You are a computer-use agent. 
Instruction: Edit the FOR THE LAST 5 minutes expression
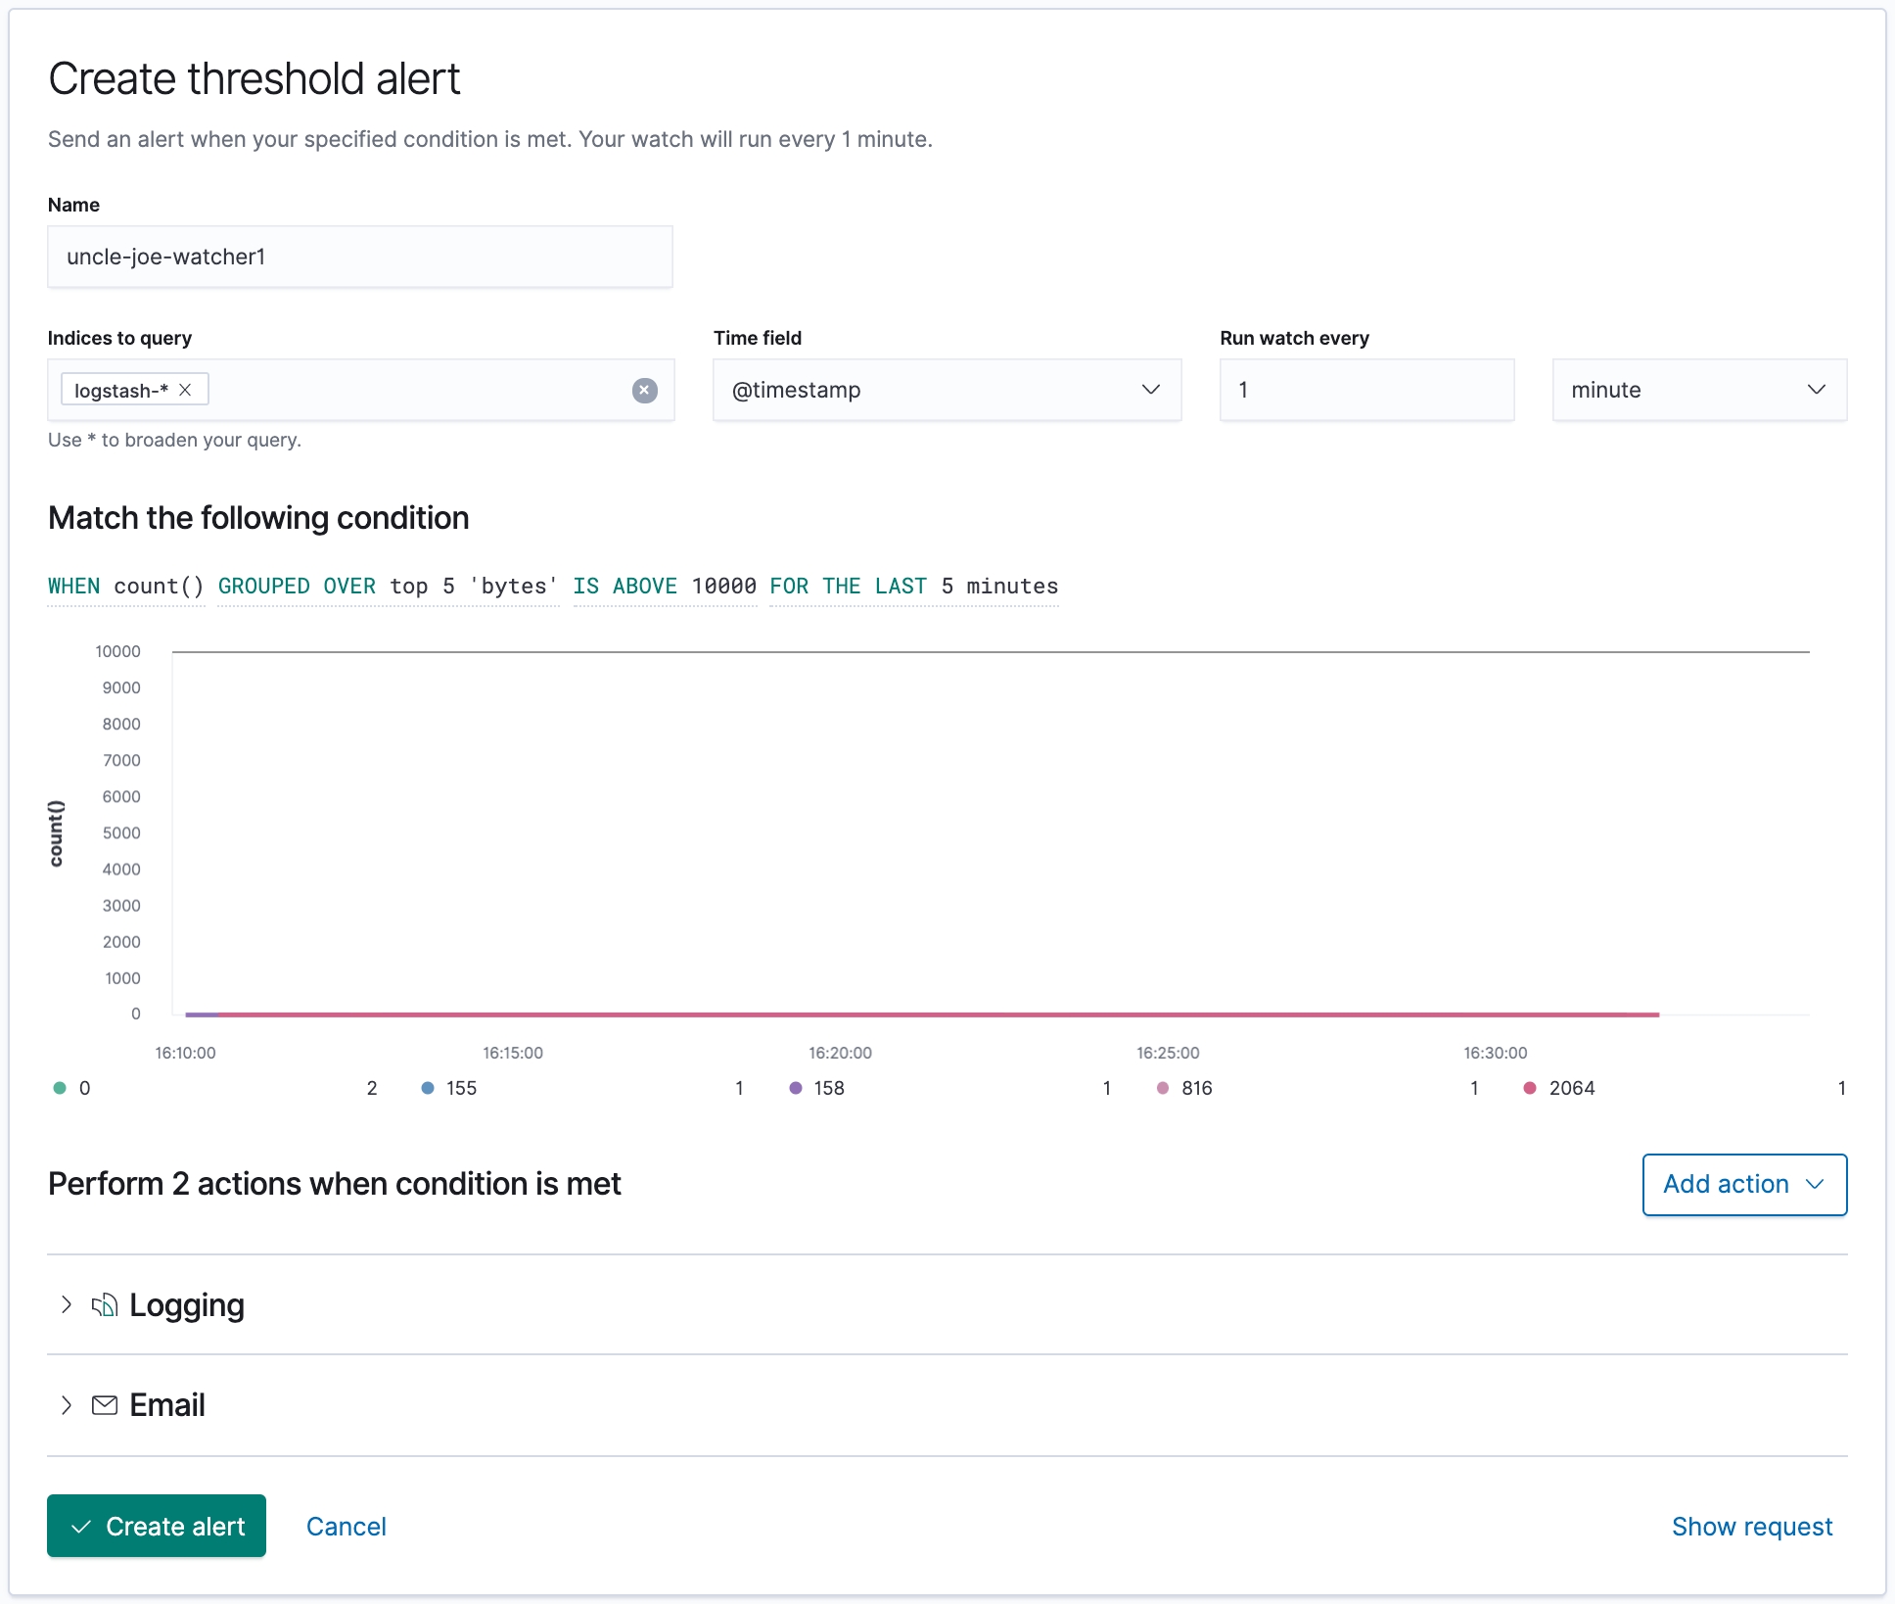pos(913,587)
